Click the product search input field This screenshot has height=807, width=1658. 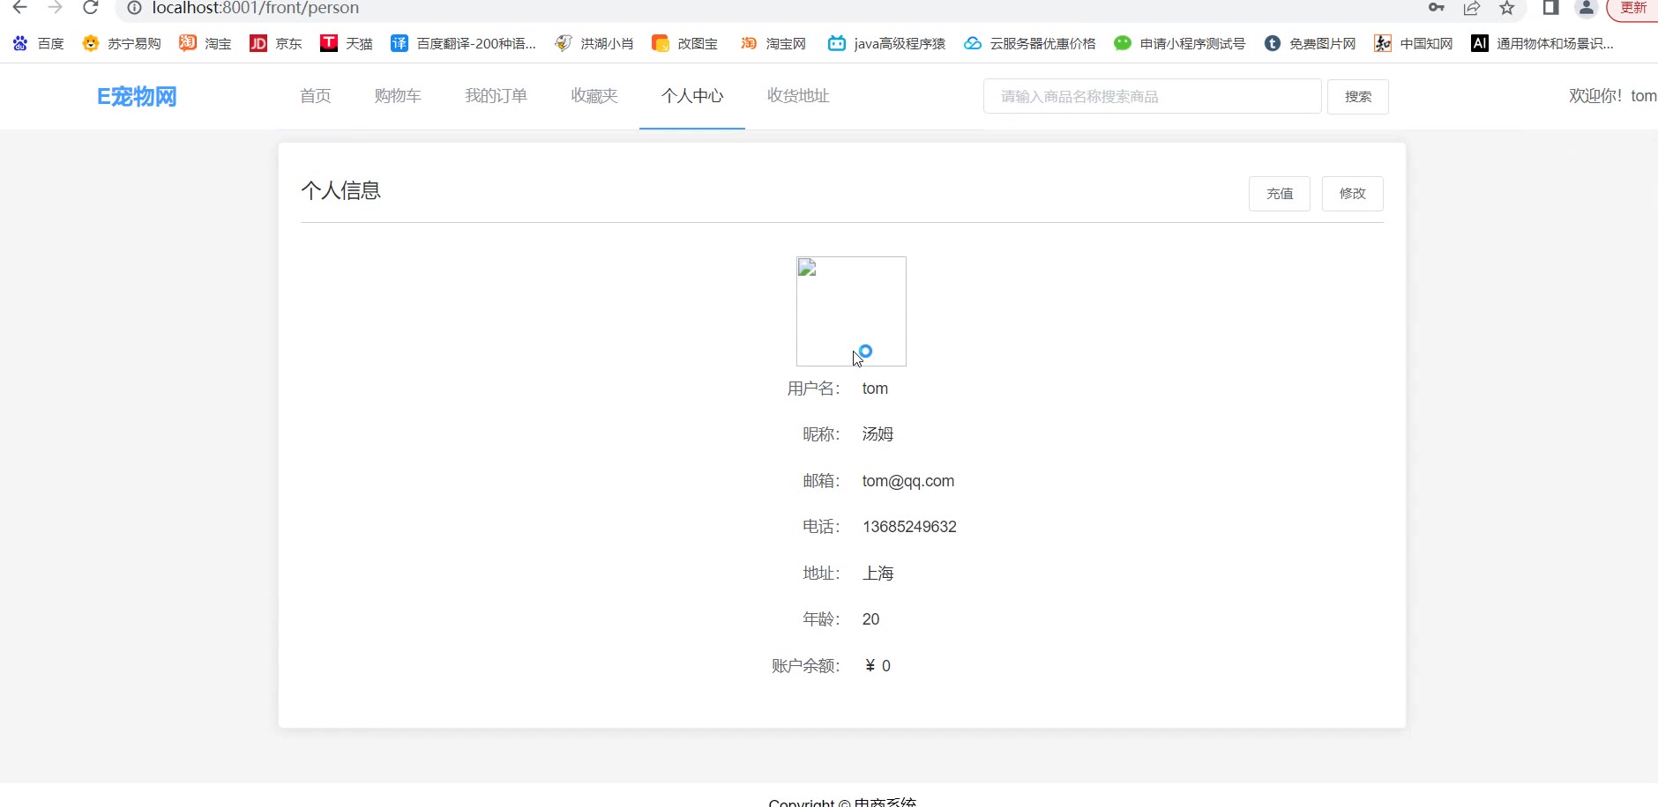pos(1152,96)
